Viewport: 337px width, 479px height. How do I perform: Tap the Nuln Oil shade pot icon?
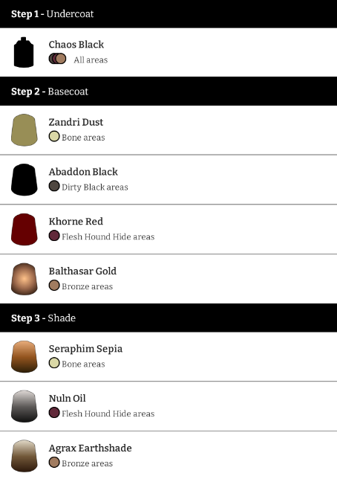coord(24,406)
